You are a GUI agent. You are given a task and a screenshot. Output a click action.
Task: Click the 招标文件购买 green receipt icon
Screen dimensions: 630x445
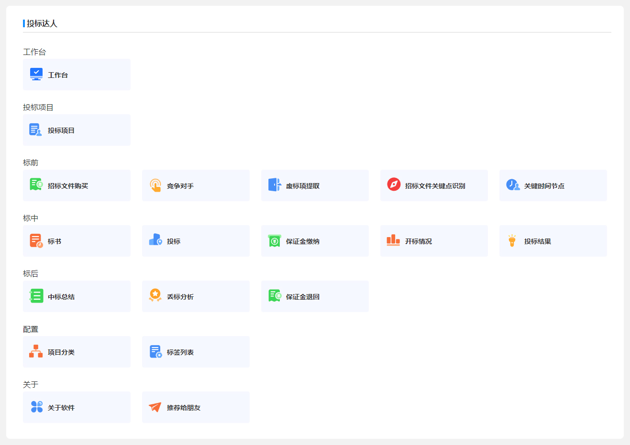pyautogui.click(x=36, y=185)
